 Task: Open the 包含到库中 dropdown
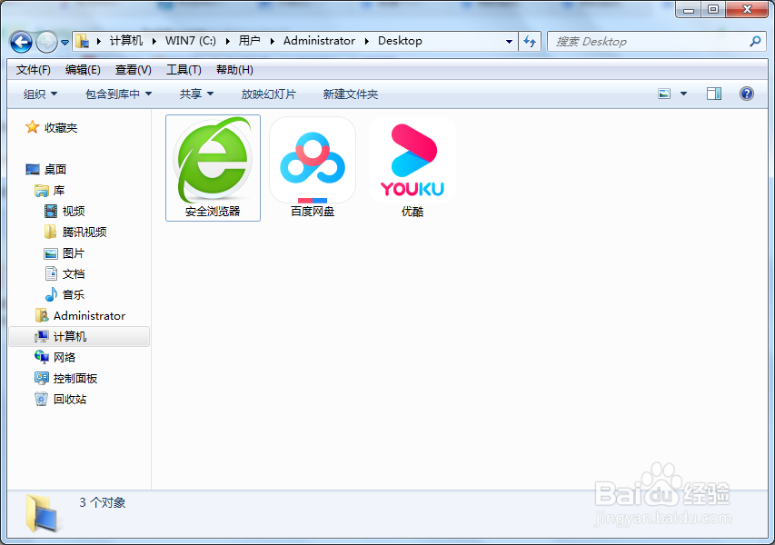118,94
